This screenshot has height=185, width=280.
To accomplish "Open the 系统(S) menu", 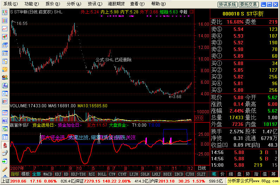I will click(11, 4).
